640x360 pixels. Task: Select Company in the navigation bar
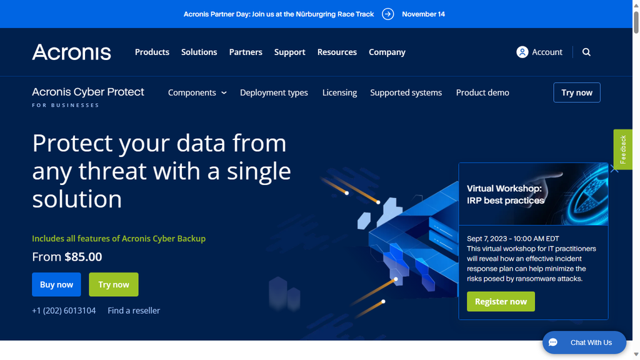pos(387,52)
